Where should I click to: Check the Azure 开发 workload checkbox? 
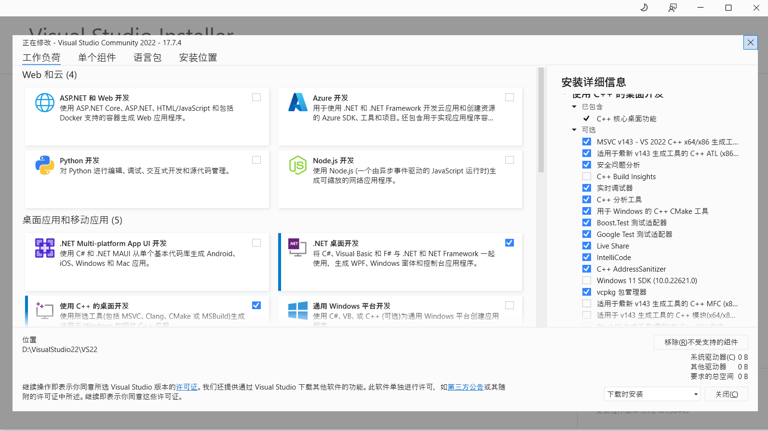pyautogui.click(x=510, y=97)
